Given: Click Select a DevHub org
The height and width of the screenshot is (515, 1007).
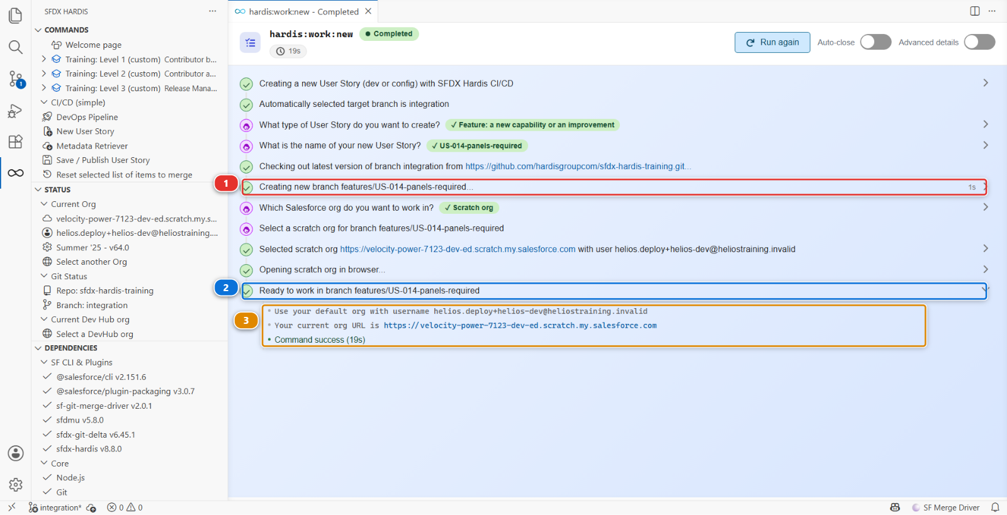Looking at the screenshot, I should click(x=94, y=334).
